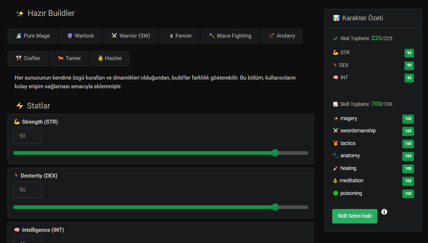Open the info icon beside Skill Setini İndir
Screen dimensions: 428x243
click(384, 212)
